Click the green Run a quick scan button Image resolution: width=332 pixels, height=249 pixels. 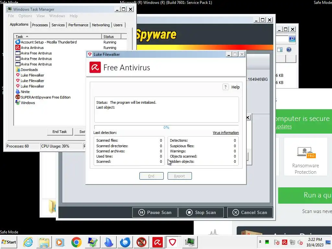click(305, 195)
